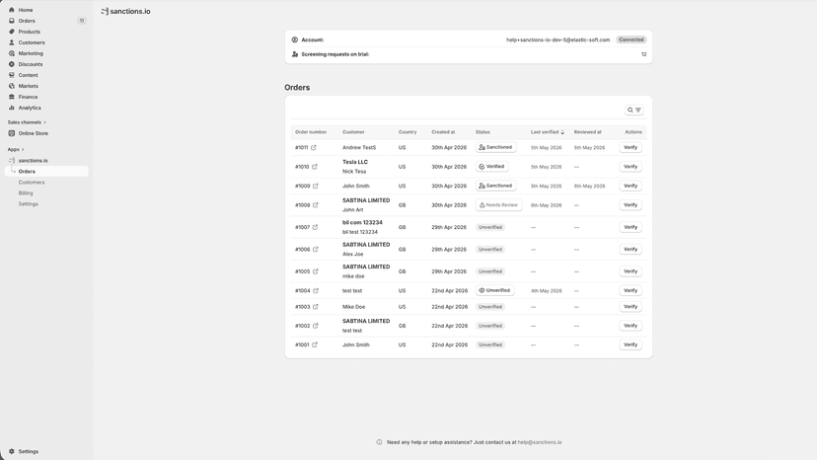
Task: Click the Order number column header
Action: (311, 132)
